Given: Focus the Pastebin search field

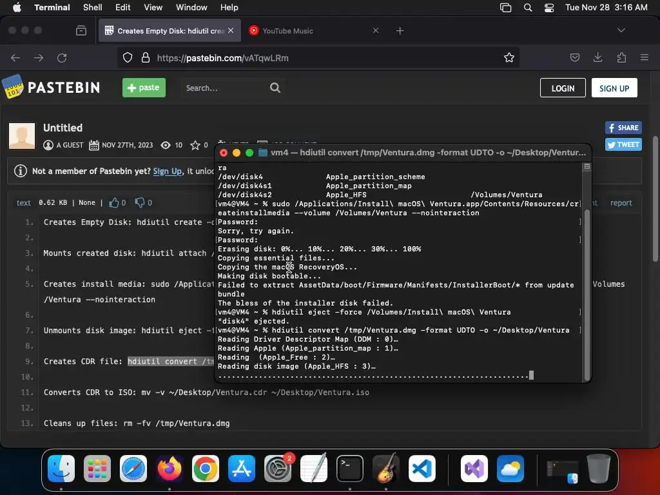Looking at the screenshot, I should pyautogui.click(x=225, y=88).
